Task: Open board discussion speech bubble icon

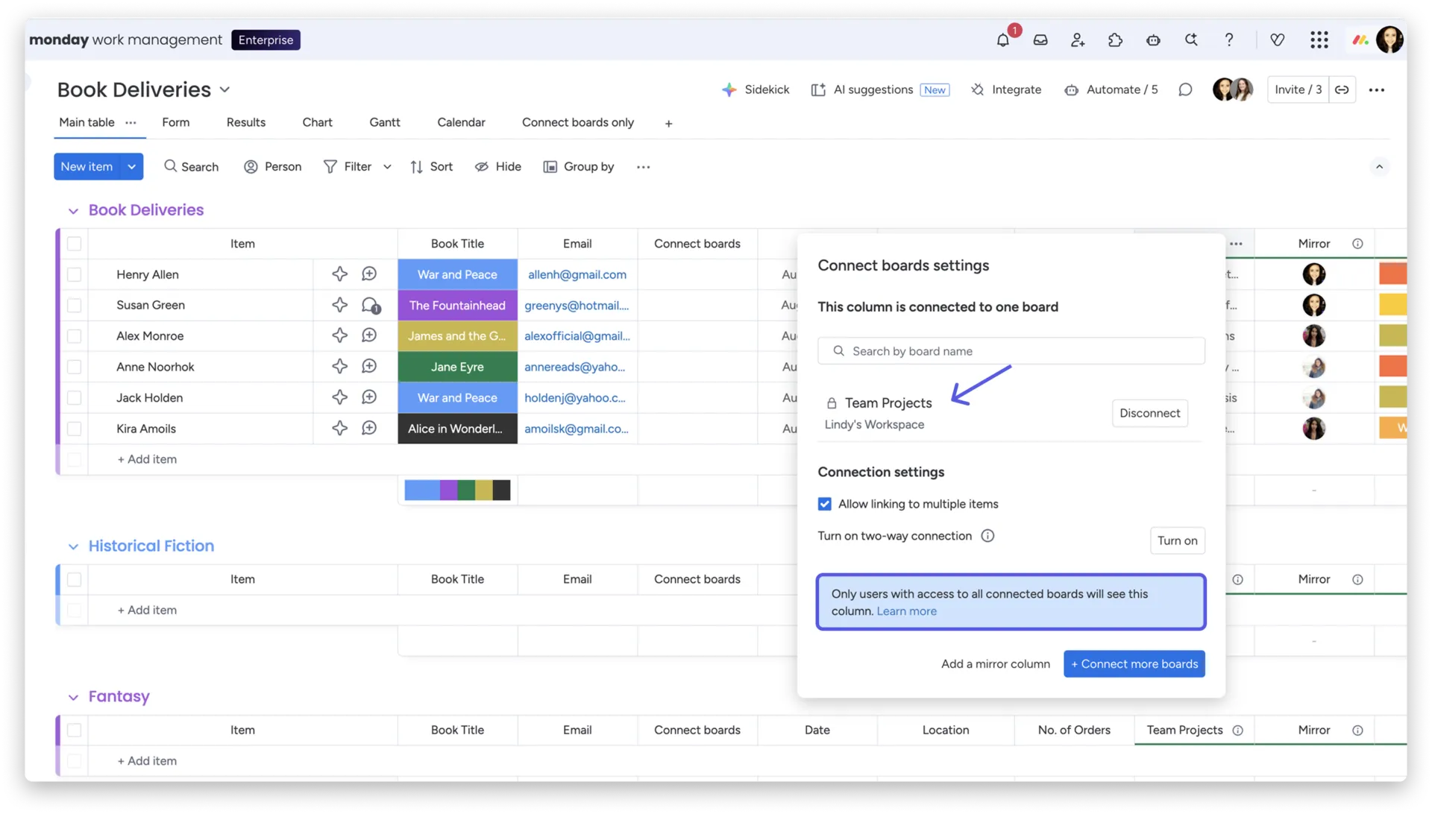Action: (1185, 89)
